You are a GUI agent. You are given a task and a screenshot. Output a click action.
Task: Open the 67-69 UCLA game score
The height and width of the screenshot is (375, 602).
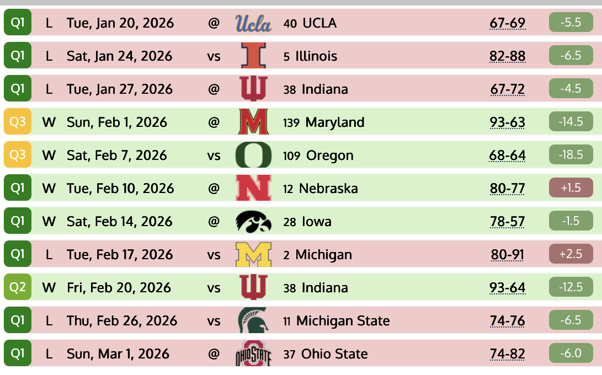507,23
